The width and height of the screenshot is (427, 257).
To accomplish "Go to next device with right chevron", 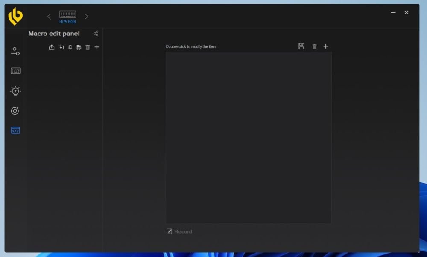I will pyautogui.click(x=86, y=17).
